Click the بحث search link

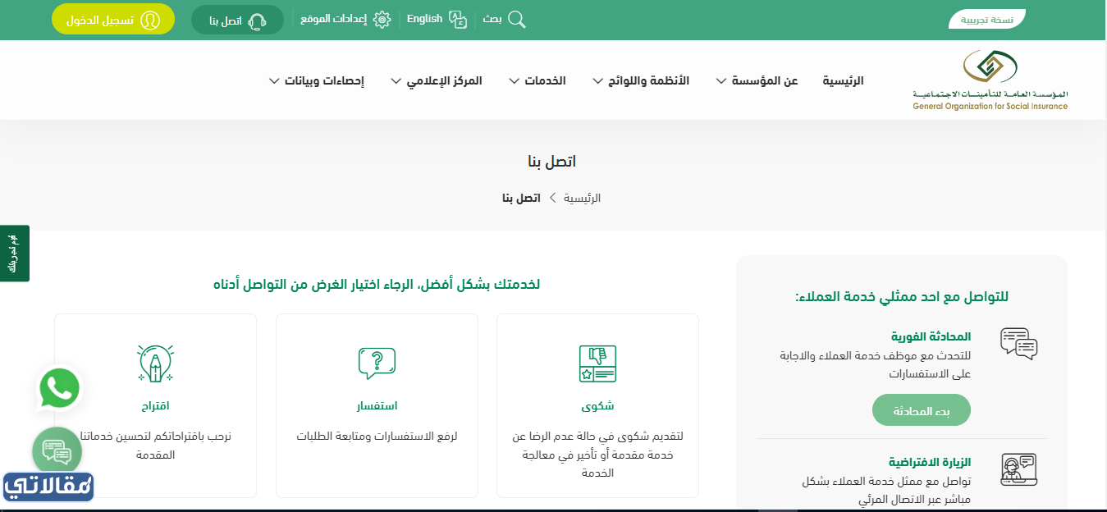[x=492, y=19]
